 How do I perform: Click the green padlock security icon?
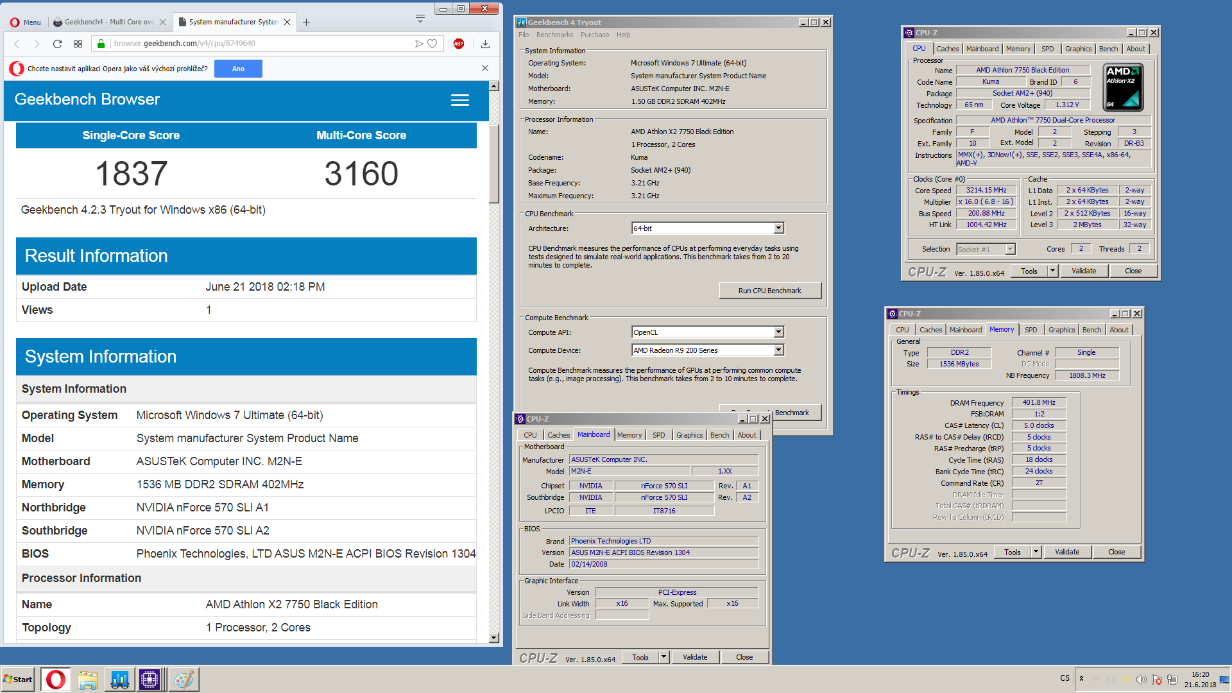[x=101, y=44]
